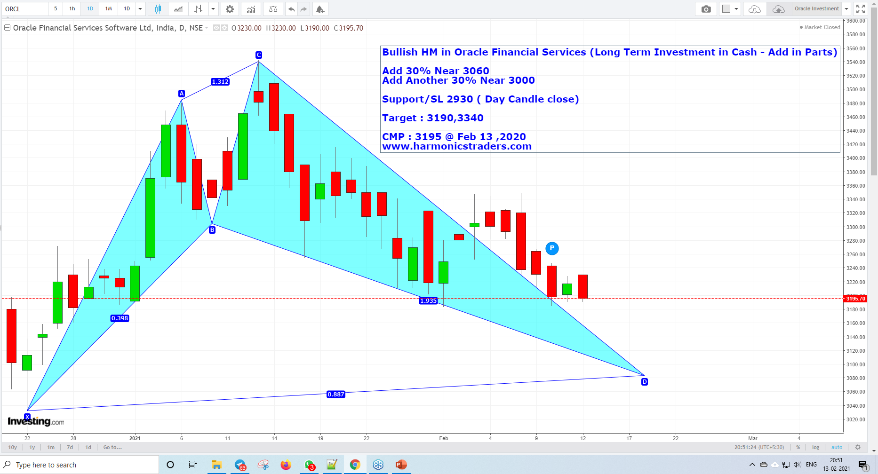The height and width of the screenshot is (474, 878).
Task: Set time range to 7d
Action: 70,447
